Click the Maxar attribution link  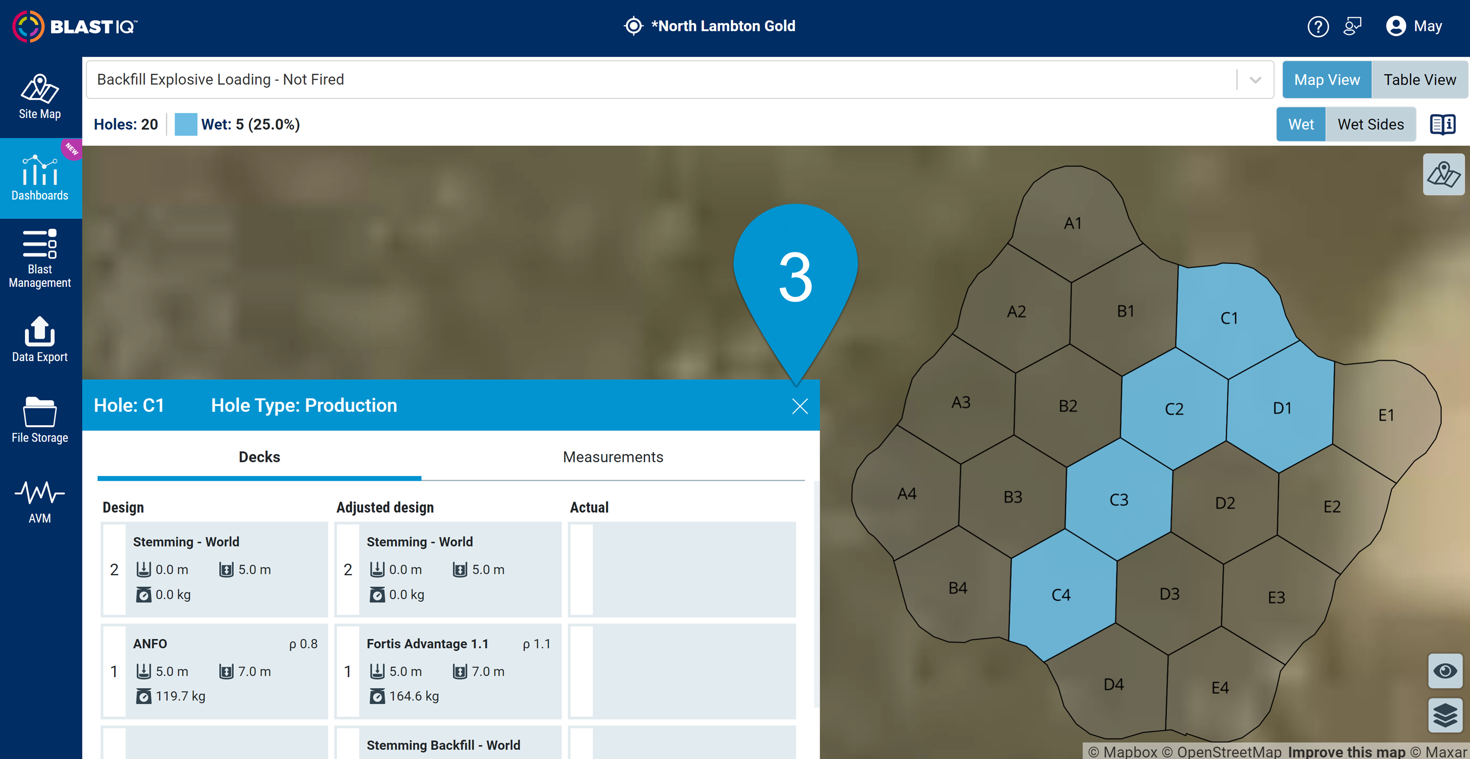[x=1438, y=752]
